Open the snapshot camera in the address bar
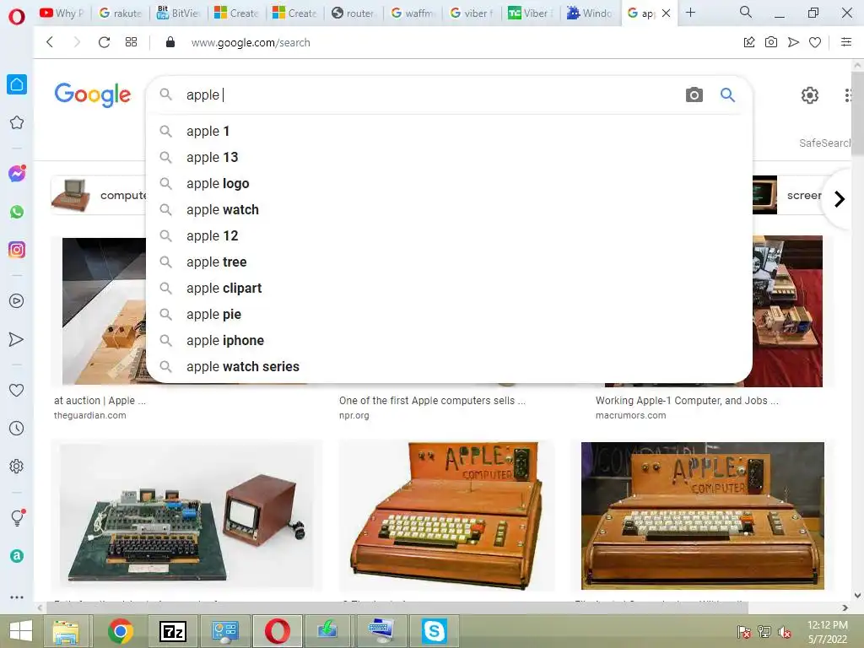Image resolution: width=864 pixels, height=648 pixels. [x=771, y=42]
